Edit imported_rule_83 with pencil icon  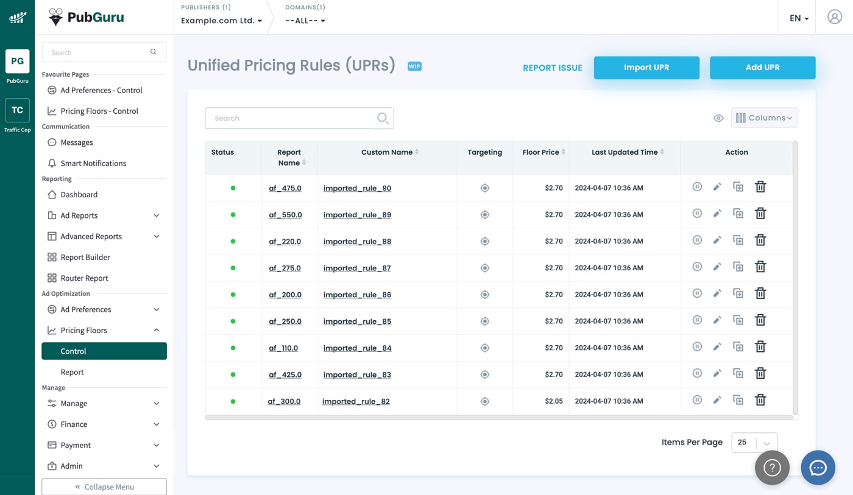(x=717, y=373)
